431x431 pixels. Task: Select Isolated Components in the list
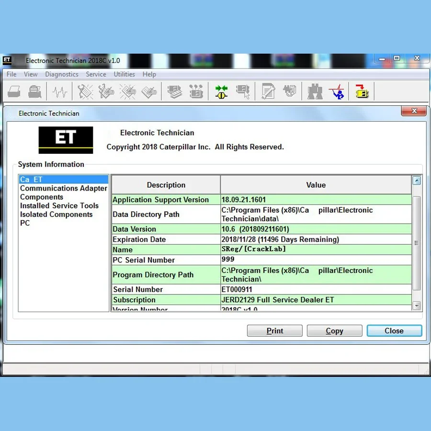click(x=56, y=214)
